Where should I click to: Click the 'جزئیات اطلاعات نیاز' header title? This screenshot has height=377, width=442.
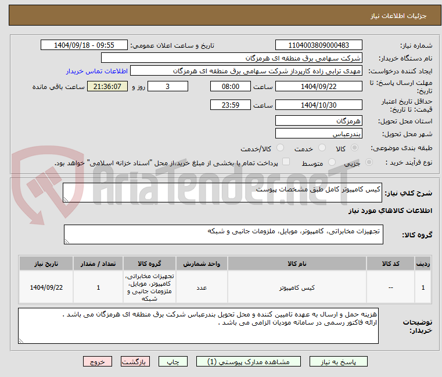click(x=398, y=16)
